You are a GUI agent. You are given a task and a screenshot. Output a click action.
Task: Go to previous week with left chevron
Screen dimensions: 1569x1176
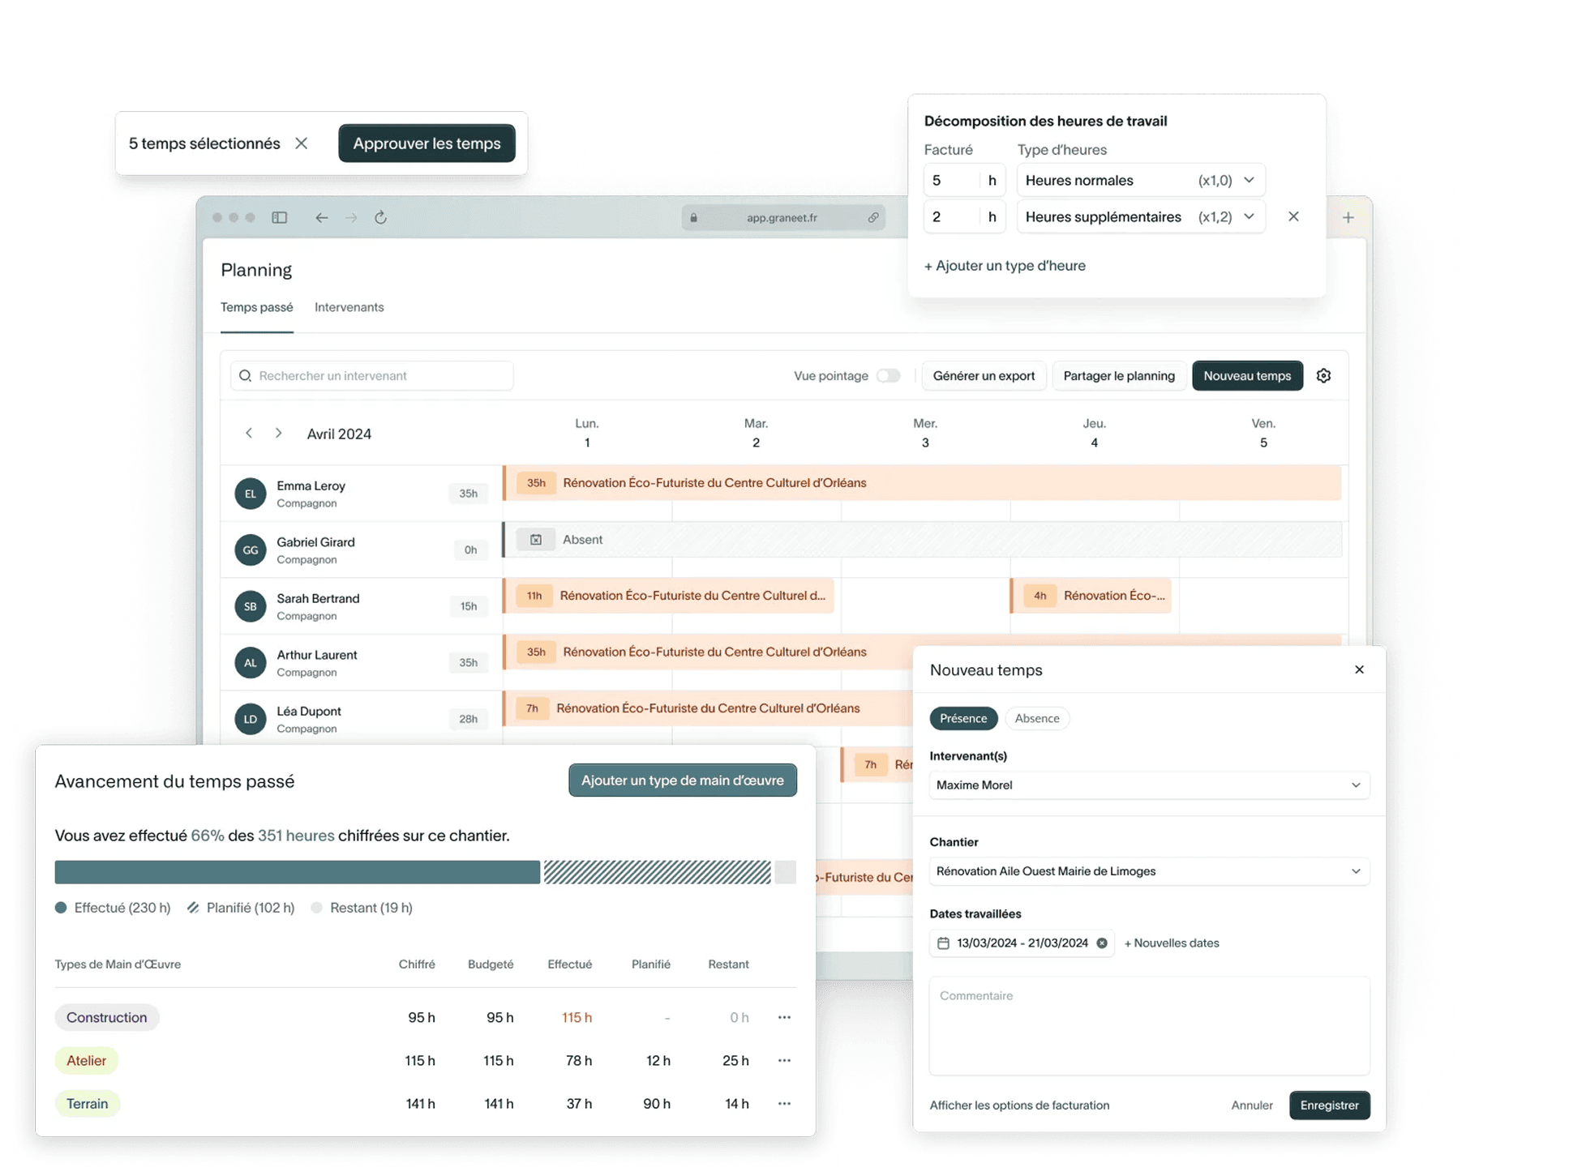249,434
